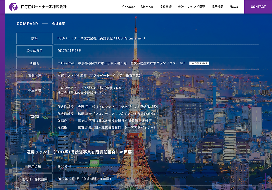Click the FCDパートナーズ株式会社 header text
Image resolution: width=272 pixels, height=190 pixels.
[43, 7]
